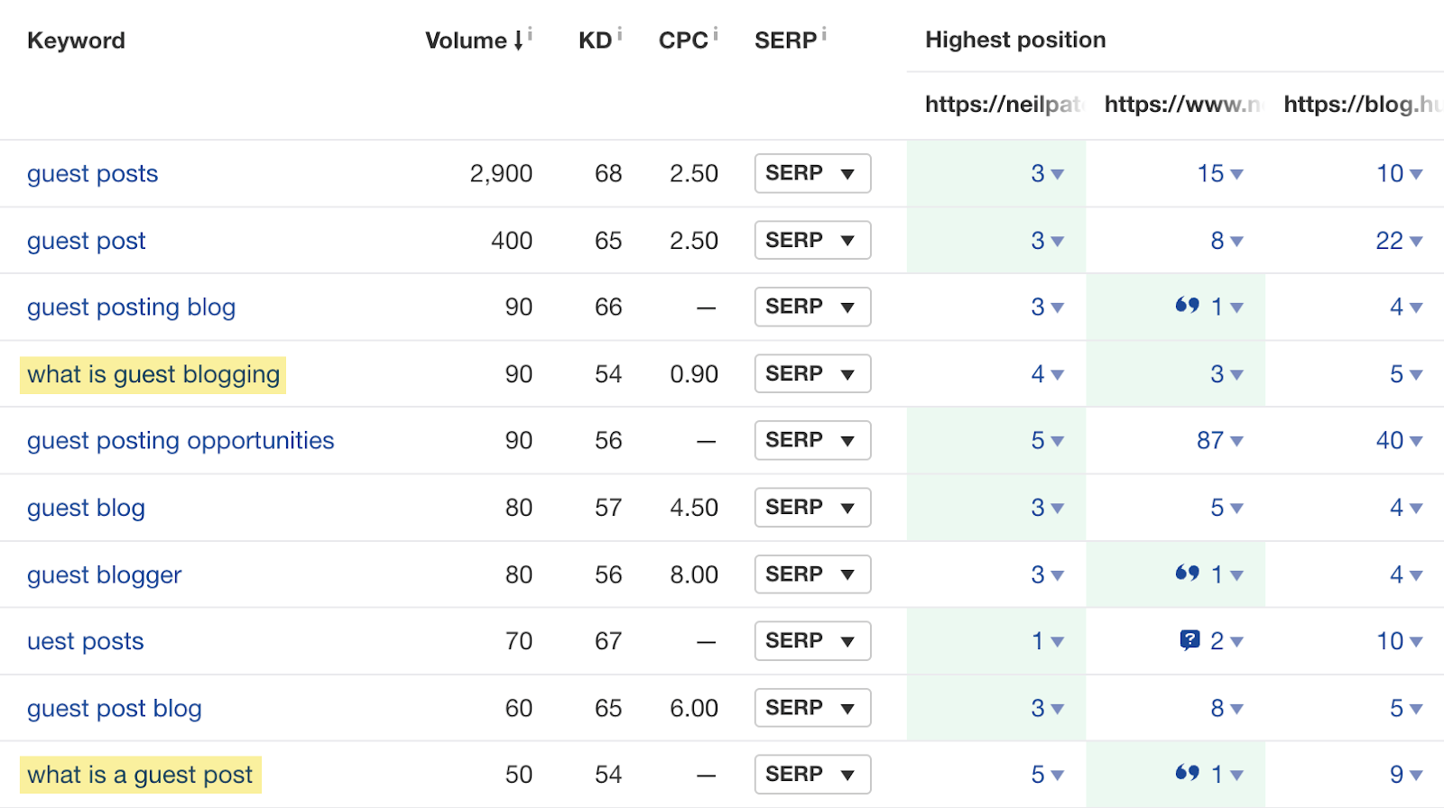Viewport: 1444px width, 808px height.
Task: Click the info icon beside SERP header
Action: (824, 34)
